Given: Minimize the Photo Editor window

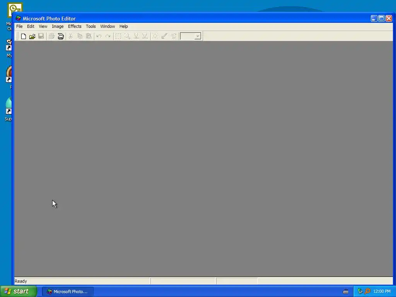Looking at the screenshot, I should pos(374,19).
